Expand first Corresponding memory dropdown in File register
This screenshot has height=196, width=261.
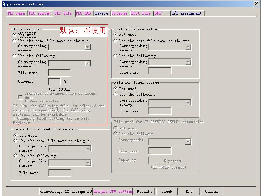pyautogui.click(x=87, y=47)
